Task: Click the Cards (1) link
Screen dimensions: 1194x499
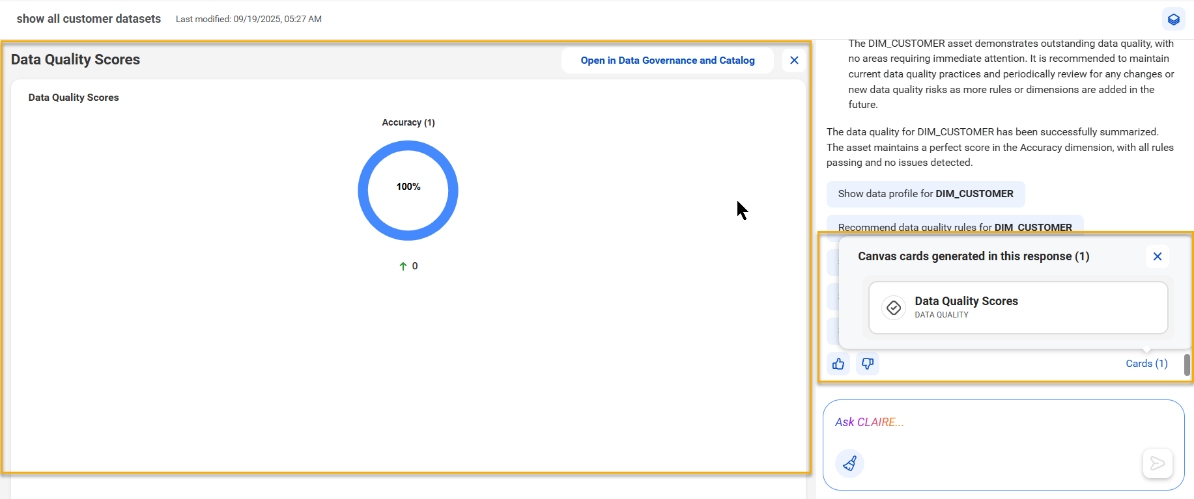Action: click(1146, 364)
